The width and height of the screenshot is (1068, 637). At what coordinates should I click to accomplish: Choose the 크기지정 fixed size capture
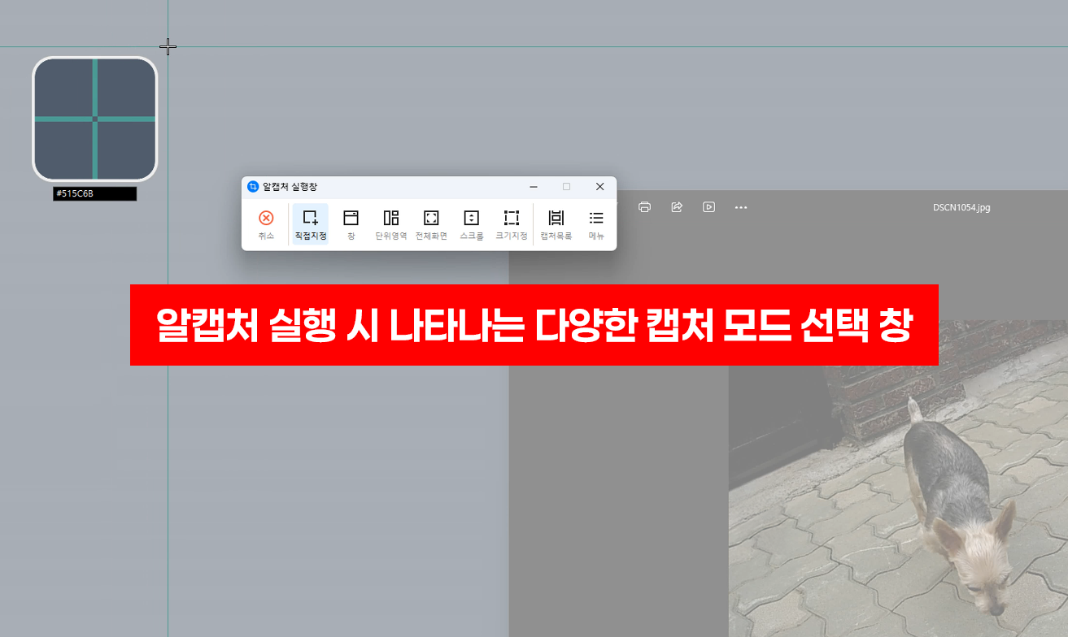pyautogui.click(x=512, y=224)
